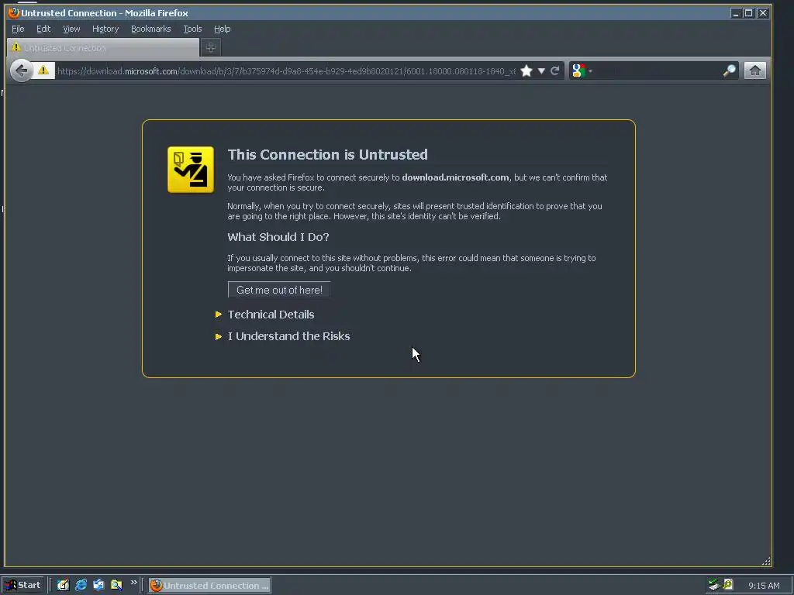
Task: Show more quick launch items chevron
Action: point(133,583)
